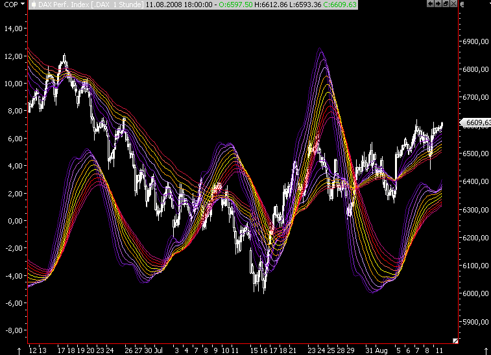Click the 6000,00 label on price axis
Screen dimensions: 491x355
(x=475, y=293)
